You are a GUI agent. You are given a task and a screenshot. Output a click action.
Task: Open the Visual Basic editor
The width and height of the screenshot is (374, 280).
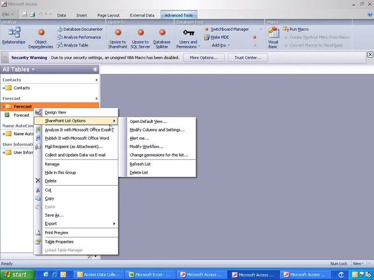point(273,38)
